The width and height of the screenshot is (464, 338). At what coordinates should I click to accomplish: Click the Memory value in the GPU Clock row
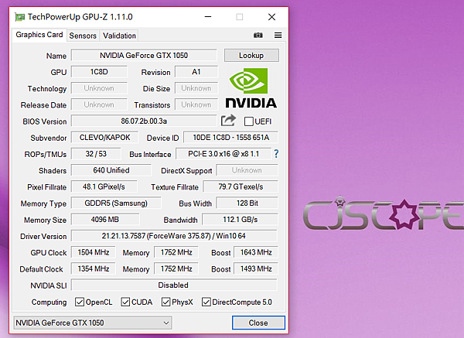pyautogui.click(x=176, y=252)
